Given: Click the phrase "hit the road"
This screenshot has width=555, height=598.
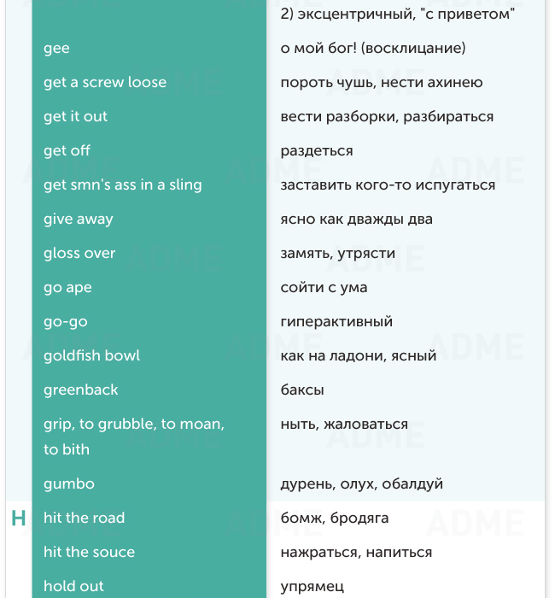Looking at the screenshot, I should pyautogui.click(x=84, y=519).
